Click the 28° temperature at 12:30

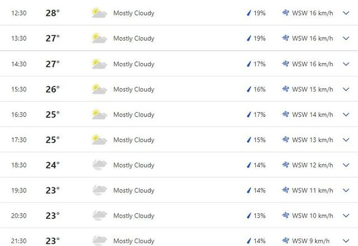[52, 13]
